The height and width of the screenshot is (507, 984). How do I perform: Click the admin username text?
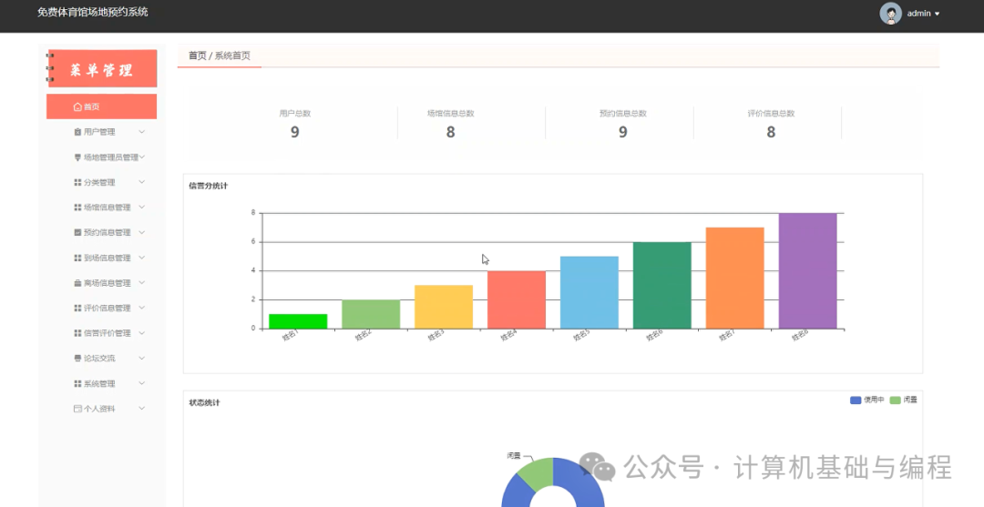(x=918, y=13)
